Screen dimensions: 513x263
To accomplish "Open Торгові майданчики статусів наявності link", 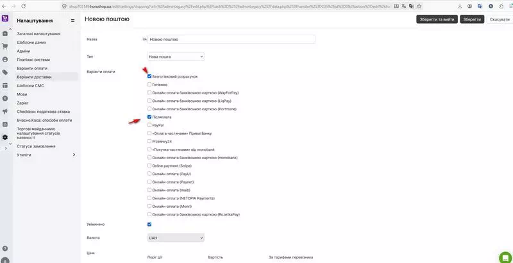I will pyautogui.click(x=38, y=133).
